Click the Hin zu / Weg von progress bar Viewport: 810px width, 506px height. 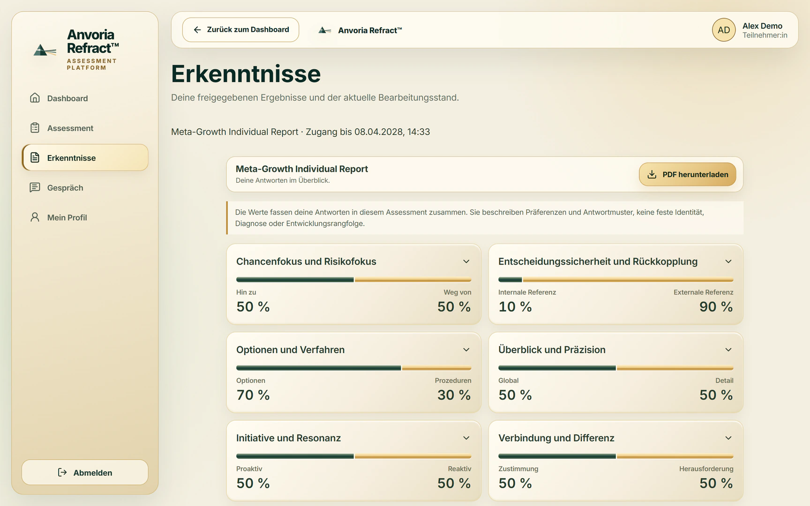353,280
